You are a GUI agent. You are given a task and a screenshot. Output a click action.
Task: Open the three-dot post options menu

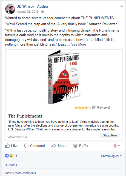(x=121, y=6)
